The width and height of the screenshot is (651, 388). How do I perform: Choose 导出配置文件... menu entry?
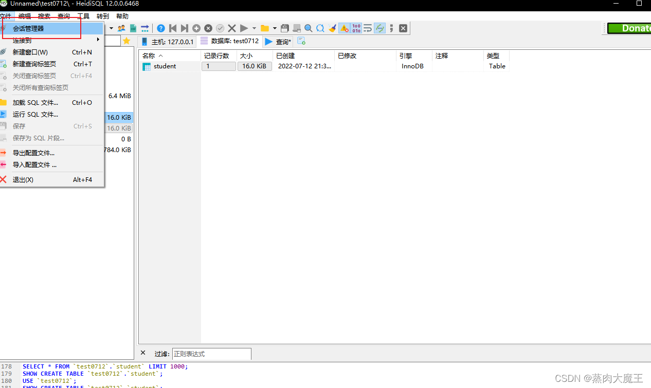pyautogui.click(x=52, y=153)
